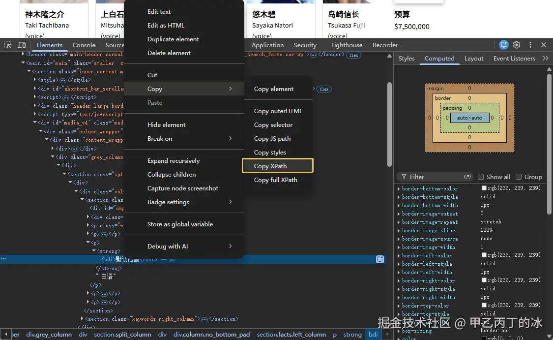The height and width of the screenshot is (340, 553).
Task: Click the border-bottom-color white swatch
Action: tap(484, 188)
